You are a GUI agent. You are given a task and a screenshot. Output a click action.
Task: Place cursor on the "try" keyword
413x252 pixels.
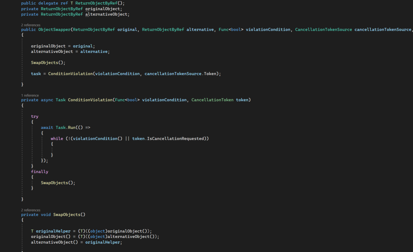click(x=35, y=116)
